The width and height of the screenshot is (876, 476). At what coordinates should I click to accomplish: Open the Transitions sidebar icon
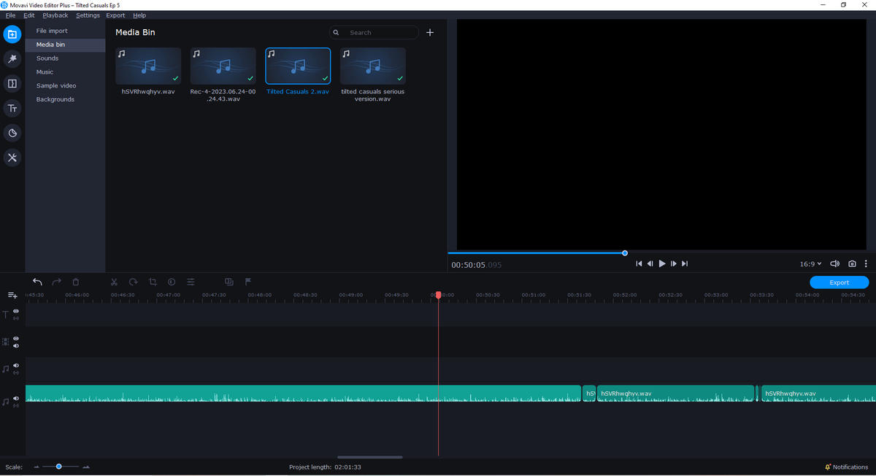click(x=12, y=84)
